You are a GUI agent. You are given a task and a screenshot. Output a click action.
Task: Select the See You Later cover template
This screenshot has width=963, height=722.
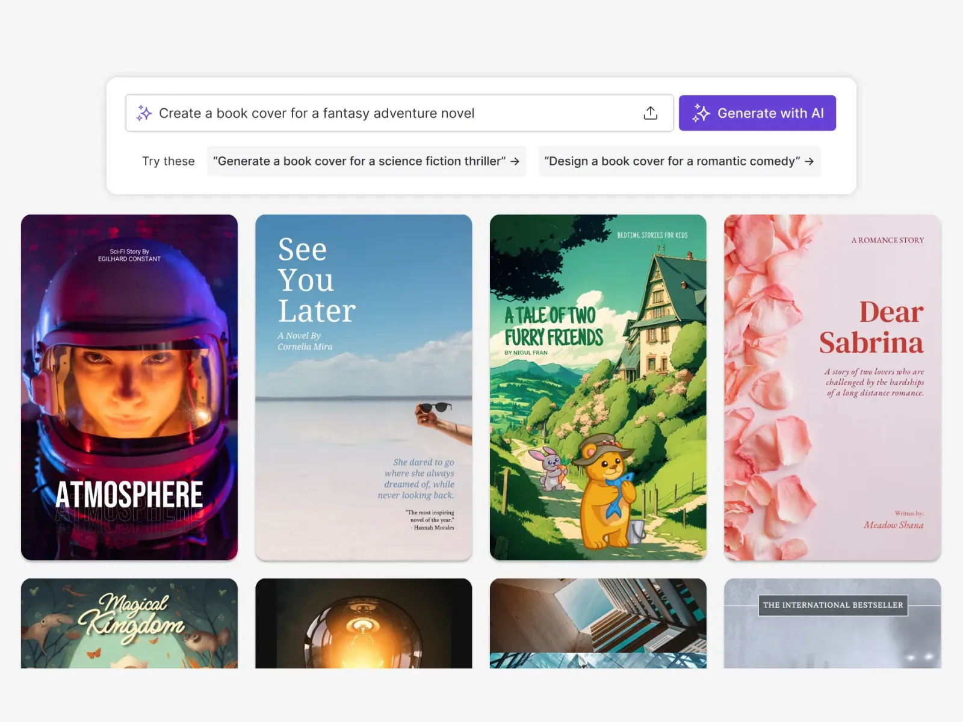point(364,387)
